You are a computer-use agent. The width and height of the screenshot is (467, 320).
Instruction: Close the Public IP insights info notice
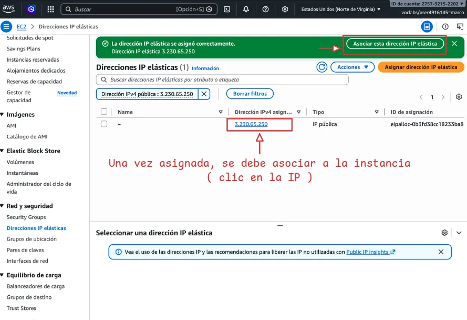tap(441, 252)
